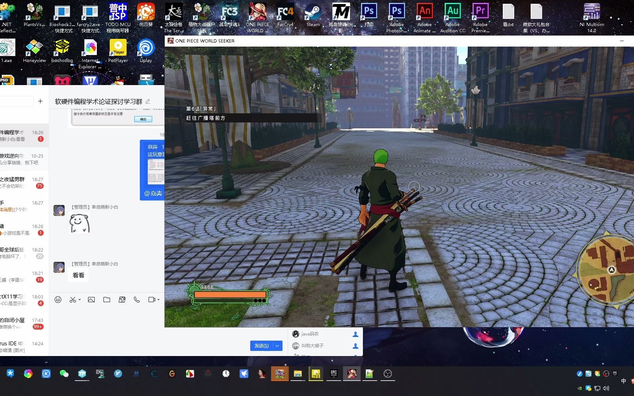
Task: Click Epic Games icon in taskbar
Action: (x=334, y=374)
